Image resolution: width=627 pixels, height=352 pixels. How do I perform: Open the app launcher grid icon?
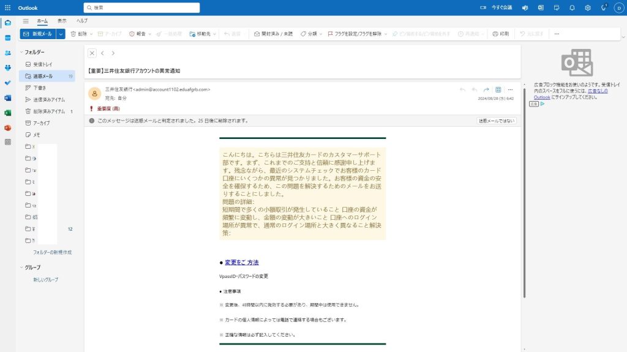point(7,7)
